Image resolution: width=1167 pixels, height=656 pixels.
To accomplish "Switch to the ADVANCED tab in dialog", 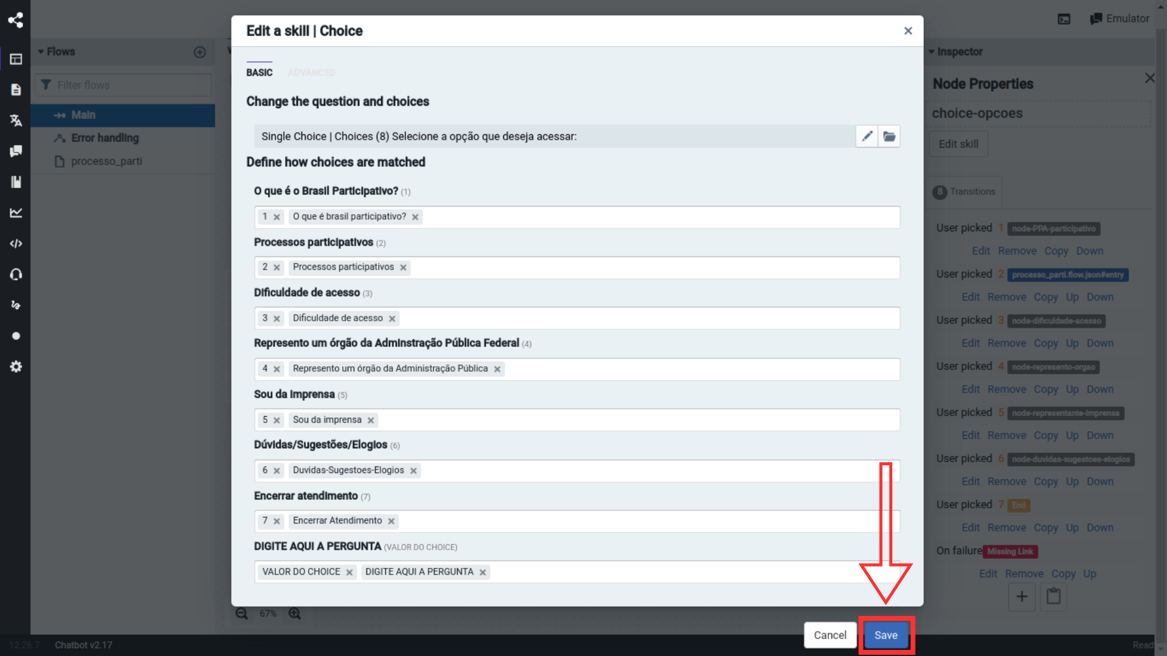I will [x=312, y=72].
